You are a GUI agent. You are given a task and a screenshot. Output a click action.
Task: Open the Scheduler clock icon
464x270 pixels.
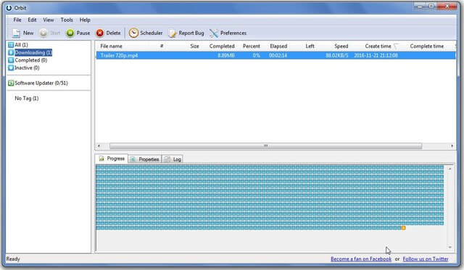pos(133,33)
